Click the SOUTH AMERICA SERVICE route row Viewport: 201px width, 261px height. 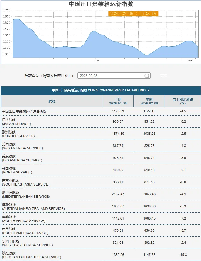click(101, 231)
